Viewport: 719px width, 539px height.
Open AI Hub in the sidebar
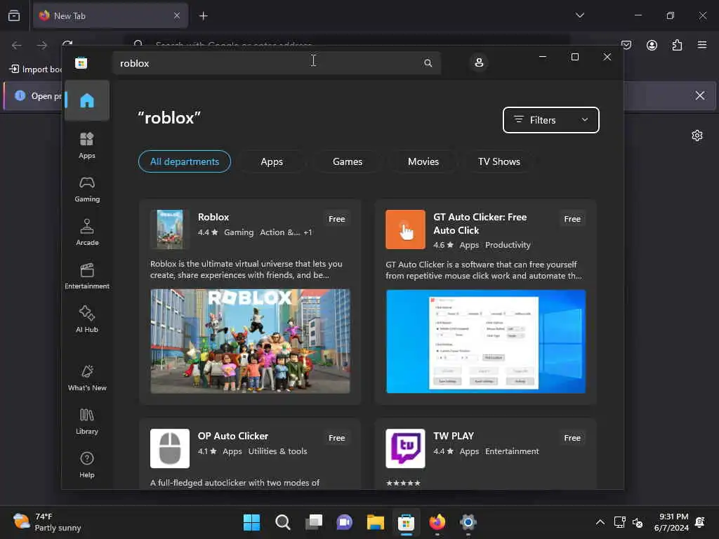(x=86, y=319)
